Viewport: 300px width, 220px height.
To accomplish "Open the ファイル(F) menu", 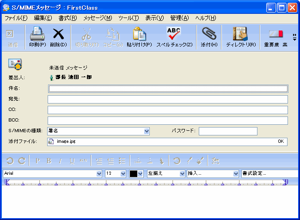I will pyautogui.click(x=16, y=18).
